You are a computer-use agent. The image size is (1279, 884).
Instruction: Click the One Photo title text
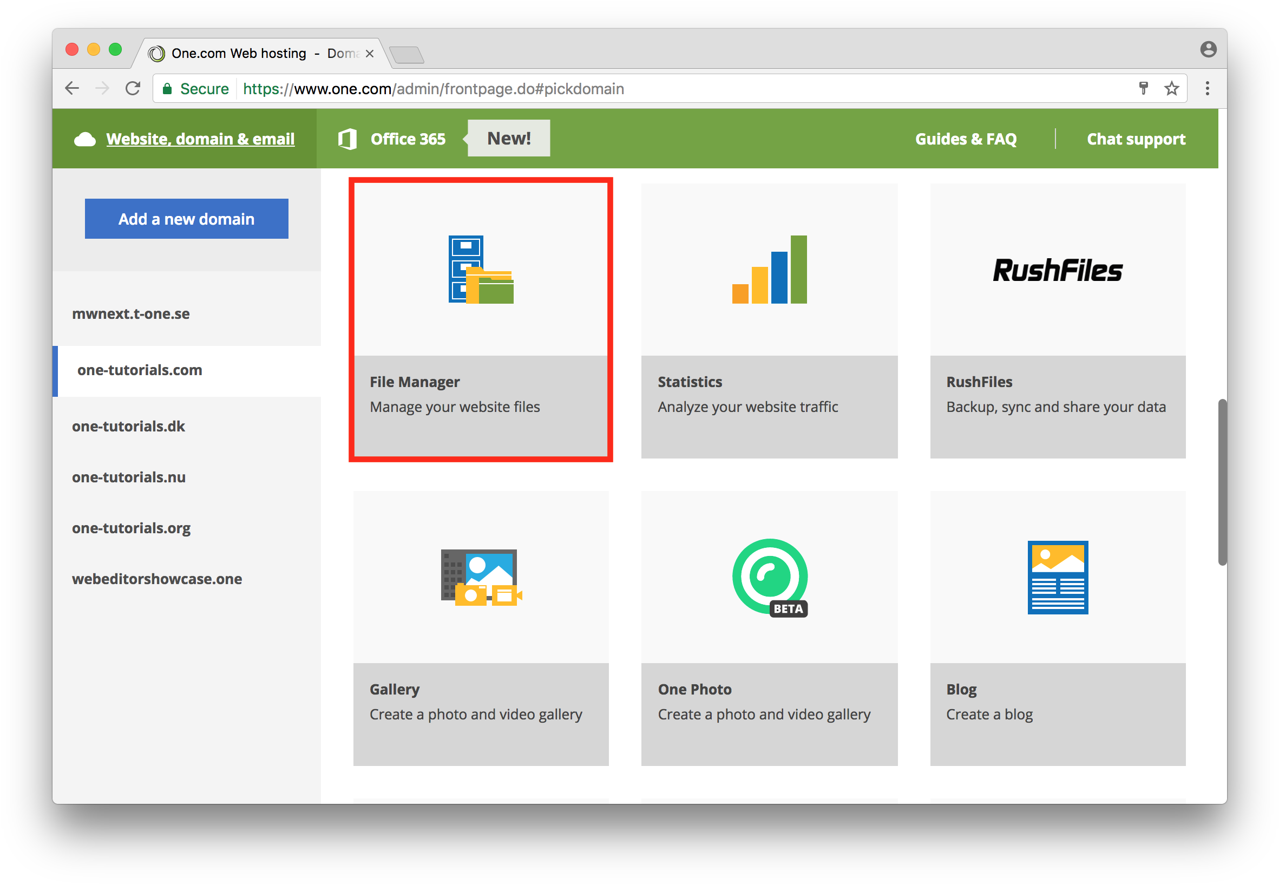point(694,690)
